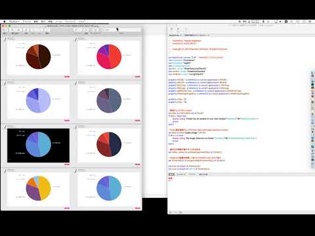
Task: Focus the search field in Preview toolbar
Action: (121, 29)
